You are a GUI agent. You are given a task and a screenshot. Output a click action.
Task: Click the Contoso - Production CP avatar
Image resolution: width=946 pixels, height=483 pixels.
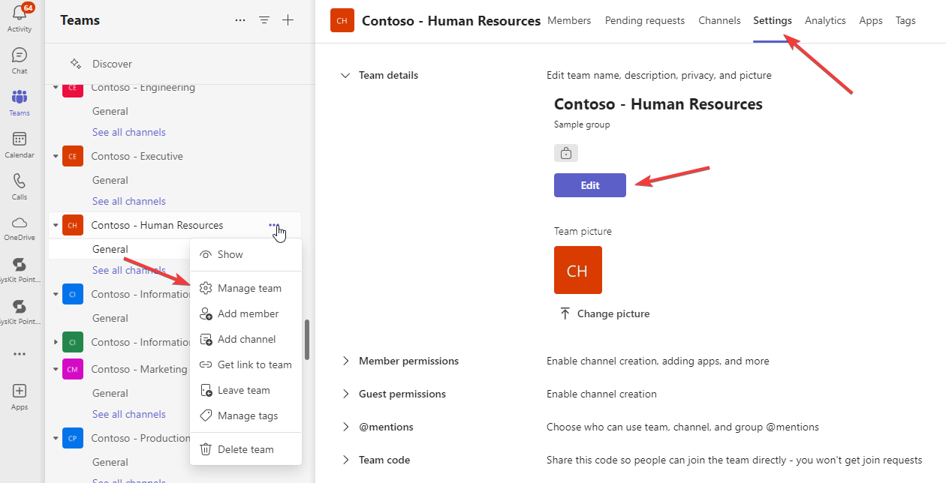[x=73, y=438]
